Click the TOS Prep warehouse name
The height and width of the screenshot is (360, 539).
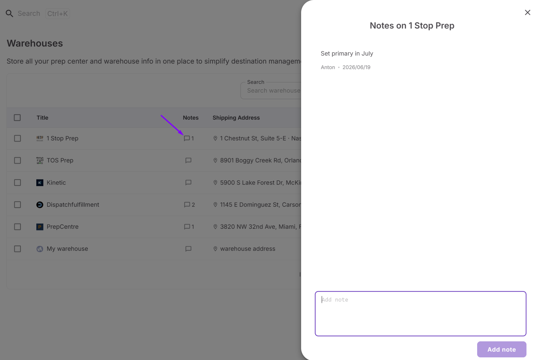60,160
